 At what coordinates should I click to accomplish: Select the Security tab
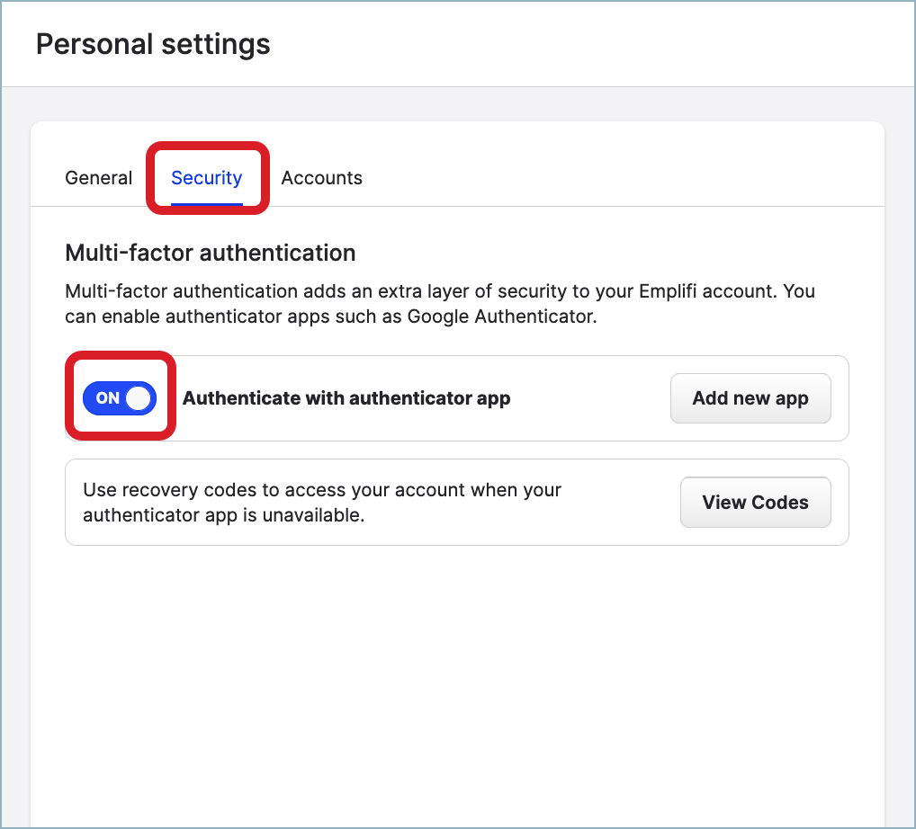tap(206, 178)
